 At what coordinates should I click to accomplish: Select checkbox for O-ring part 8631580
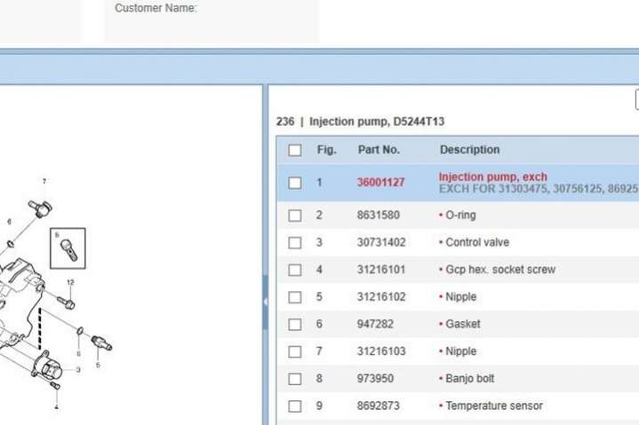295,216
